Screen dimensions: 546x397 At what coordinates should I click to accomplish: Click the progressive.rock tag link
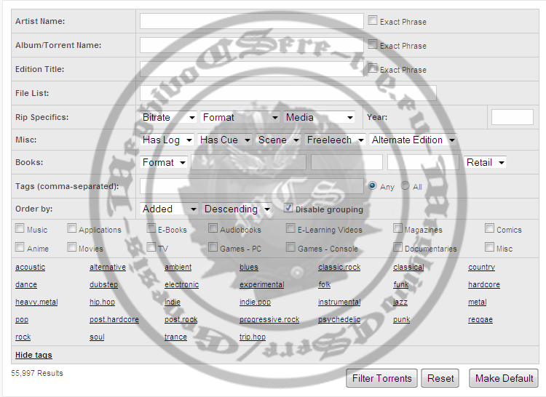[269, 319]
